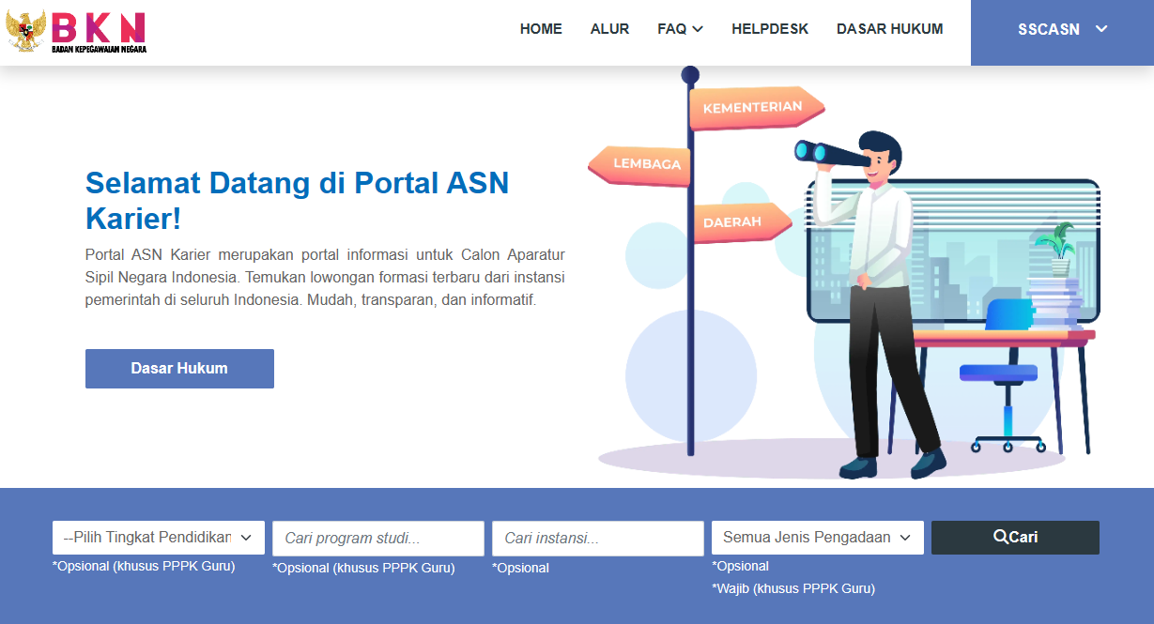The width and height of the screenshot is (1154, 624).
Task: Open the ALUR menu item
Action: click(x=609, y=29)
